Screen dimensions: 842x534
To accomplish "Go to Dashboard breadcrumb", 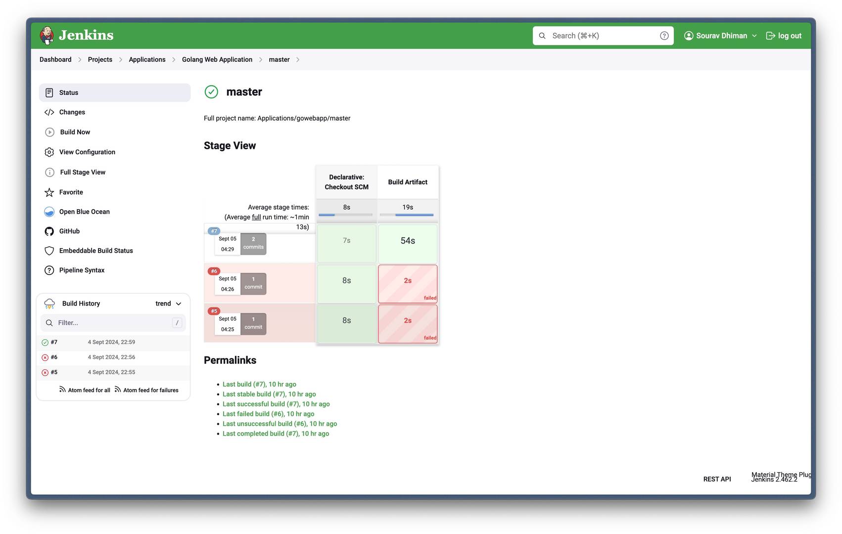I will 55,59.
